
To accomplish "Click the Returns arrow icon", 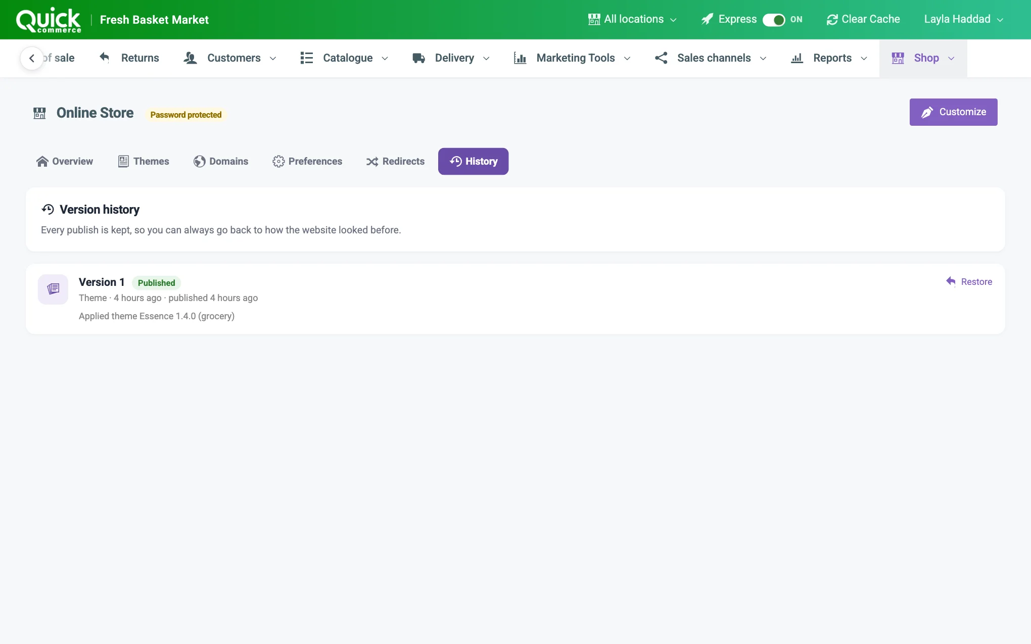I will [104, 58].
